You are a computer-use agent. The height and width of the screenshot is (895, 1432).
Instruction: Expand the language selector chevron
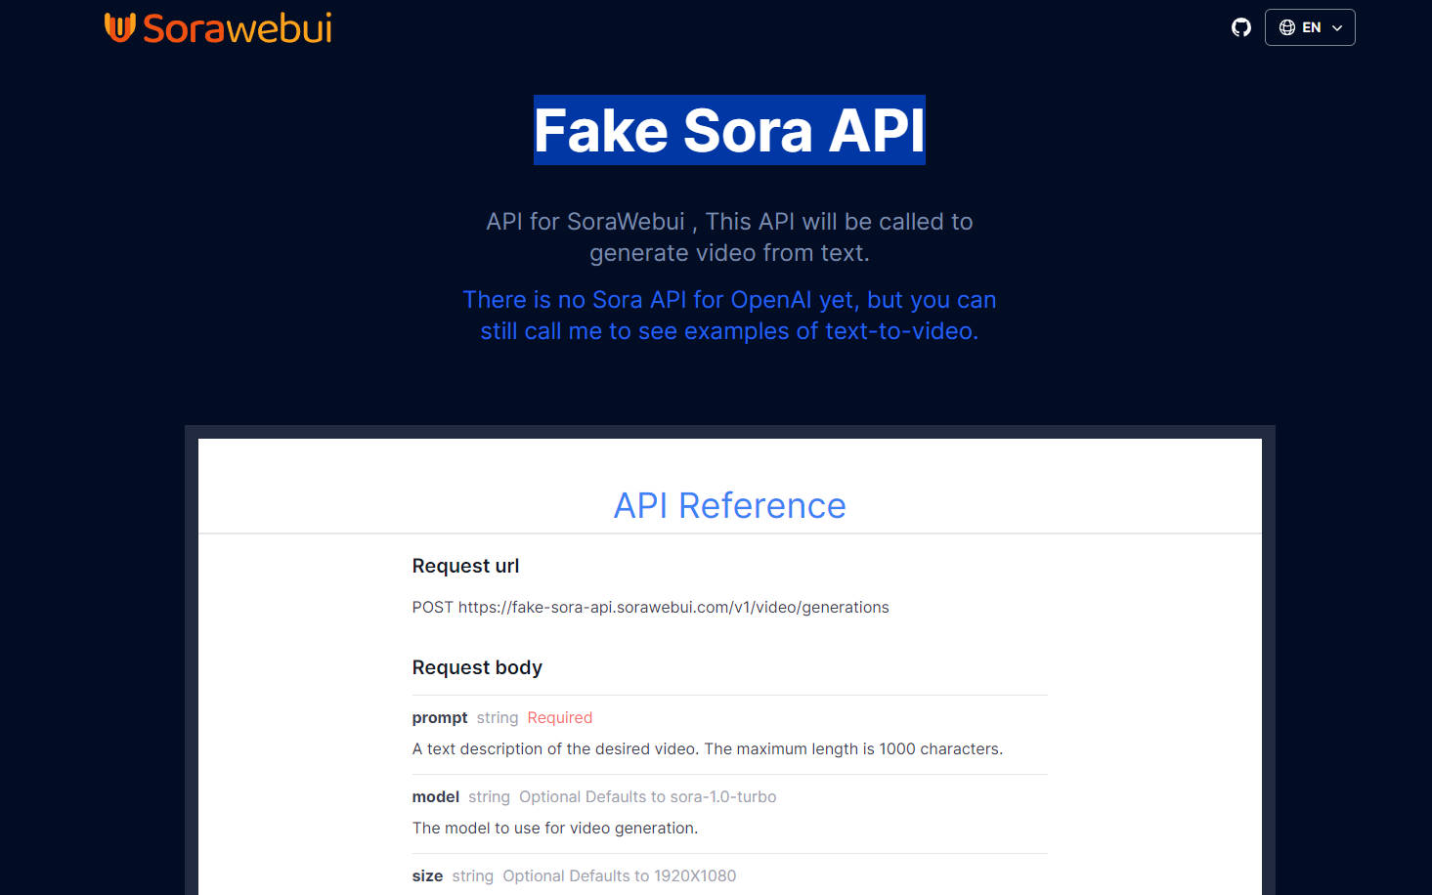tap(1336, 27)
